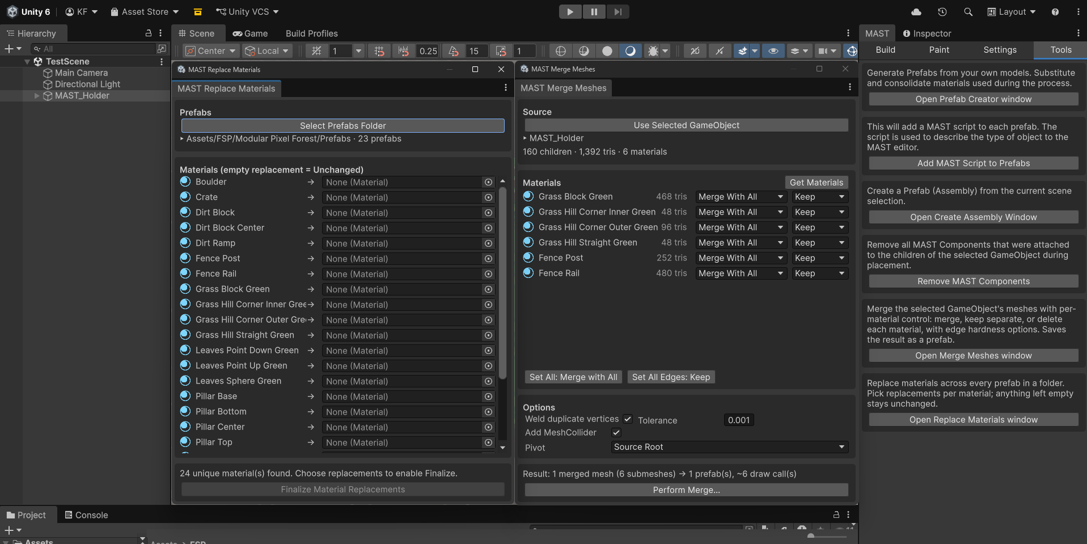
Task: Click the Use Selected GameObject button
Action: click(x=686, y=125)
